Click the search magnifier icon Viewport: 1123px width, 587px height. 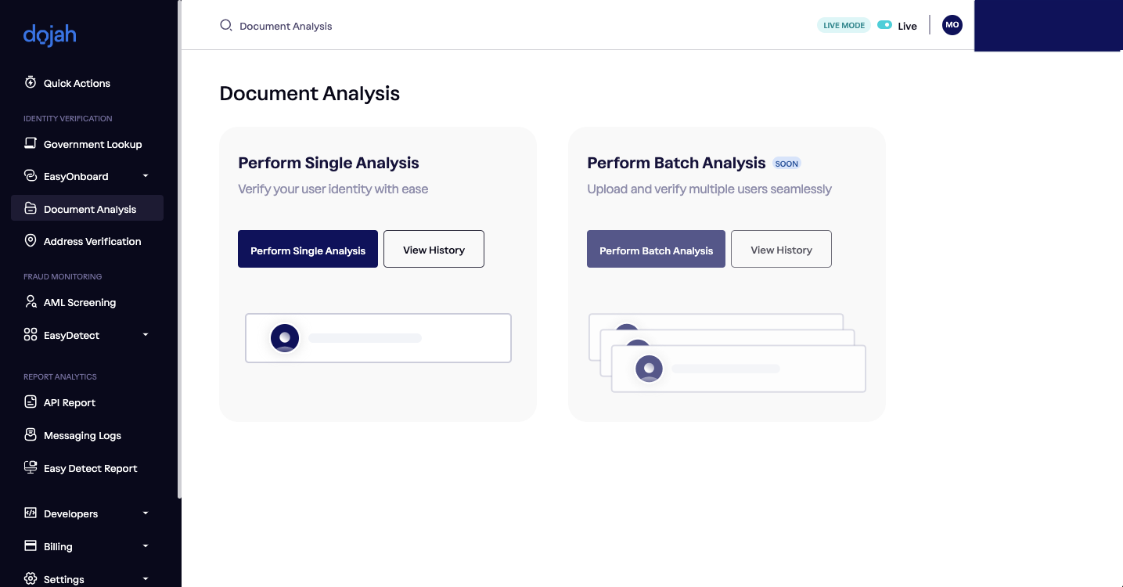click(x=225, y=25)
